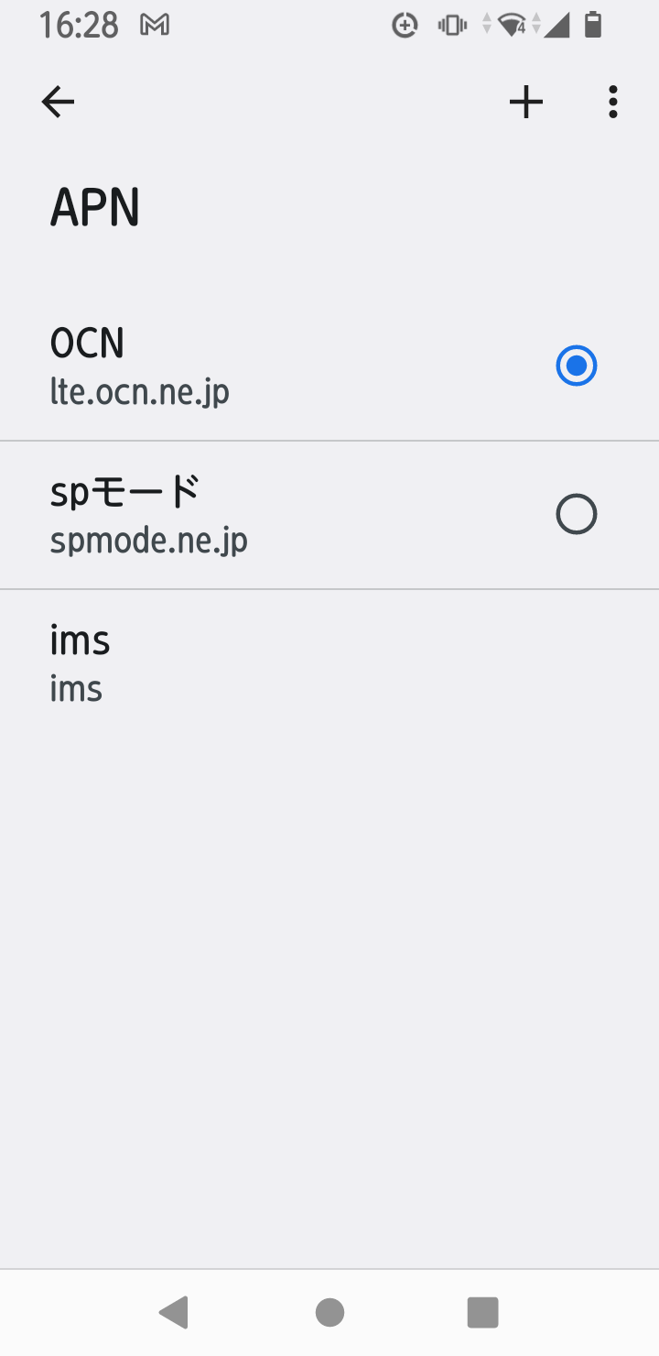Deselect the currently active OCN APN
The image size is (659, 1356).
576,365
